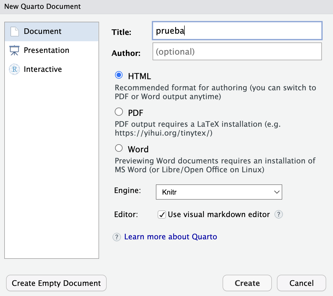
Task: Focus the Title field containing prueba
Action: (237, 31)
